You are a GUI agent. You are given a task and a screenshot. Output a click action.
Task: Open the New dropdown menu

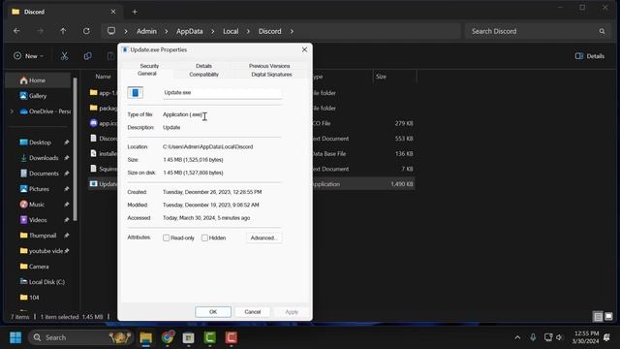[28, 56]
